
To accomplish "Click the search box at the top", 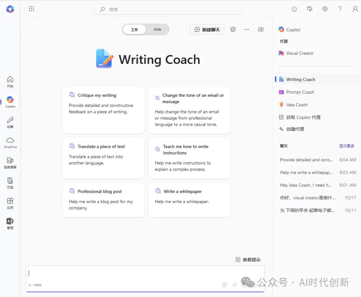I will [167, 9].
